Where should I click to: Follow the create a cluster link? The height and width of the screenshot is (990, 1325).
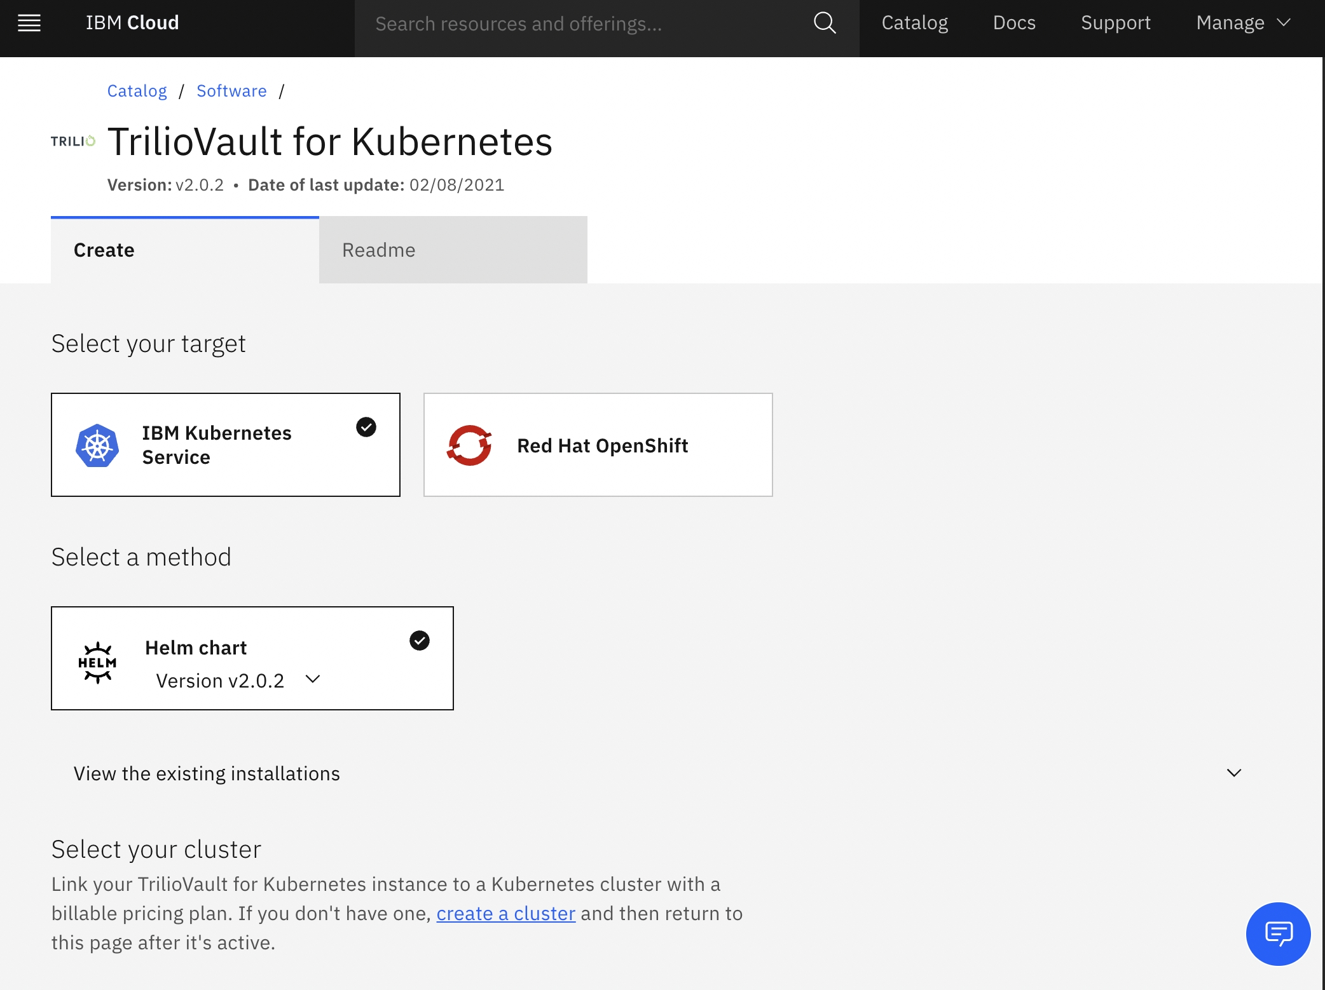(x=505, y=914)
